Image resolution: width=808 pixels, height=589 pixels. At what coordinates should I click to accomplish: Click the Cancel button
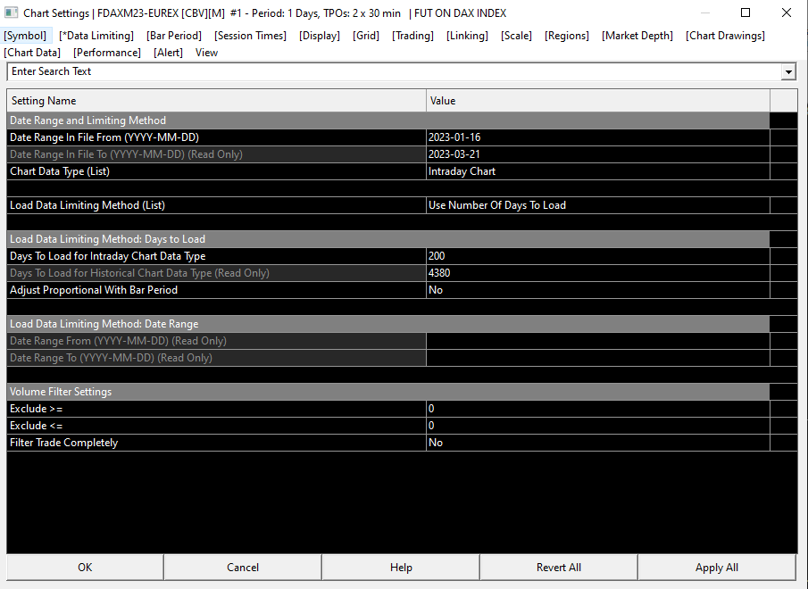tap(243, 568)
